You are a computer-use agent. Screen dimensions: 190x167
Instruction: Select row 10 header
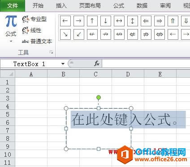click(x=8, y=154)
